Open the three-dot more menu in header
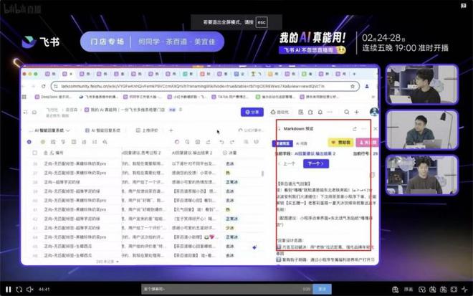Viewport: 473px width, 296px height. 330,112
